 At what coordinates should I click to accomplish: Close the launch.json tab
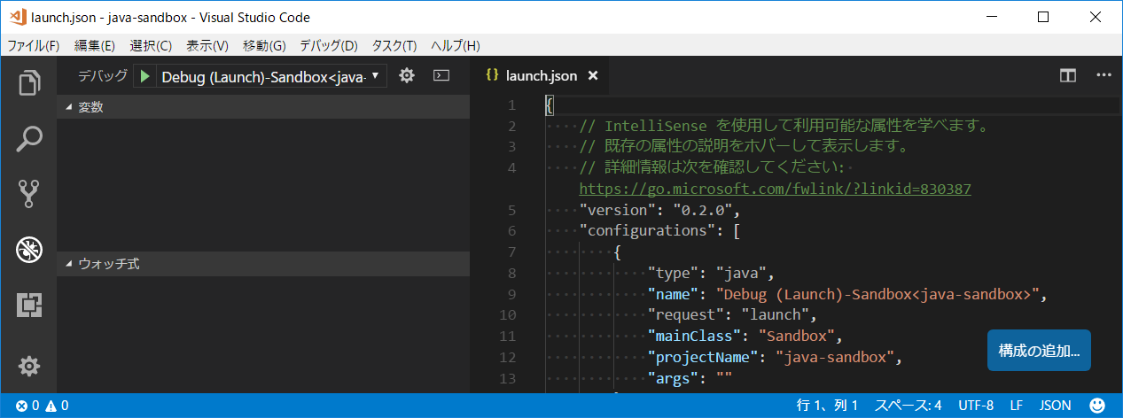coord(593,76)
